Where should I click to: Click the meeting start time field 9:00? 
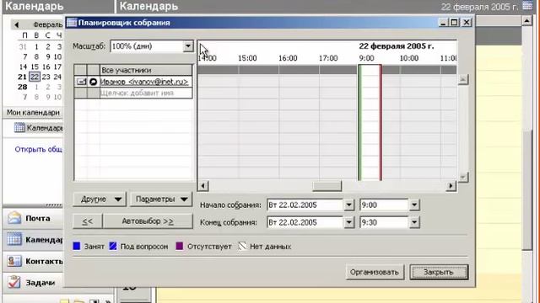coord(384,205)
